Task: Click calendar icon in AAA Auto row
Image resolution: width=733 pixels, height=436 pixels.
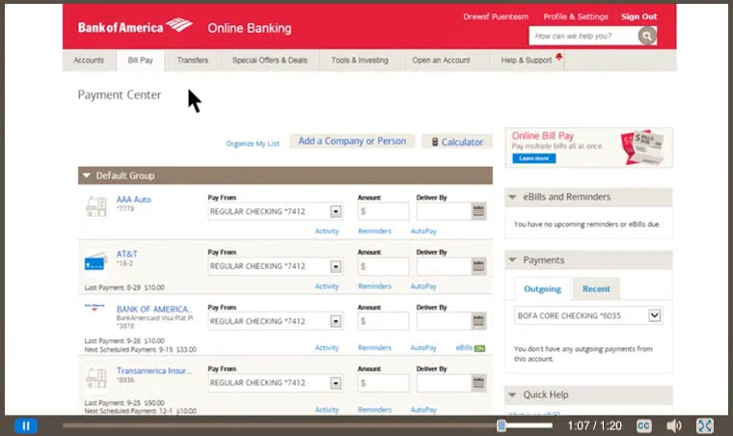Action: (x=478, y=211)
